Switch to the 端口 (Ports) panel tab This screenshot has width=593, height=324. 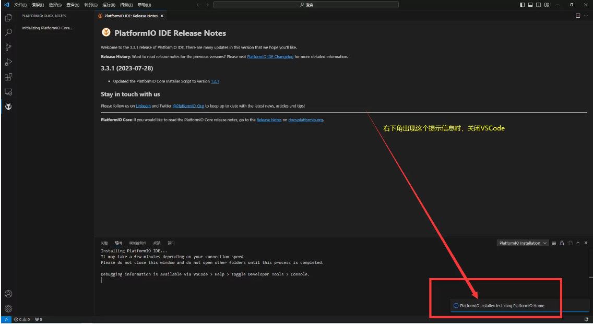pos(171,243)
